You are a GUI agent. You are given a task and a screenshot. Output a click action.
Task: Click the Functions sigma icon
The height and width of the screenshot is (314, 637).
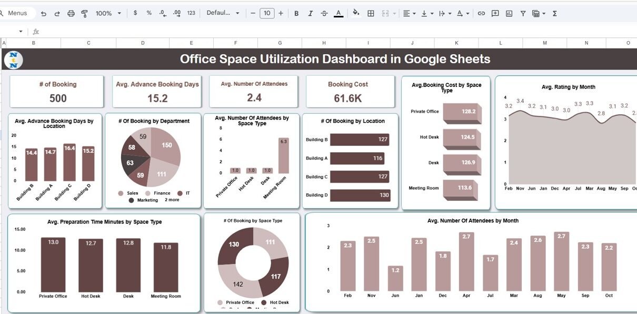tap(555, 13)
